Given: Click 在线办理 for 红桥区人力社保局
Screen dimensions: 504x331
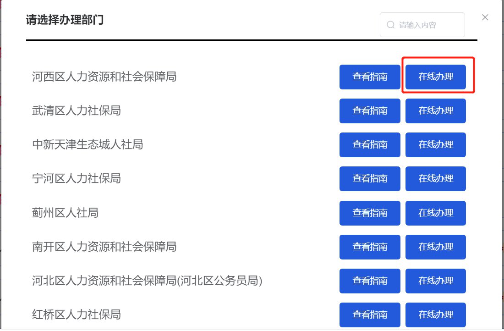Looking at the screenshot, I should (x=435, y=314).
